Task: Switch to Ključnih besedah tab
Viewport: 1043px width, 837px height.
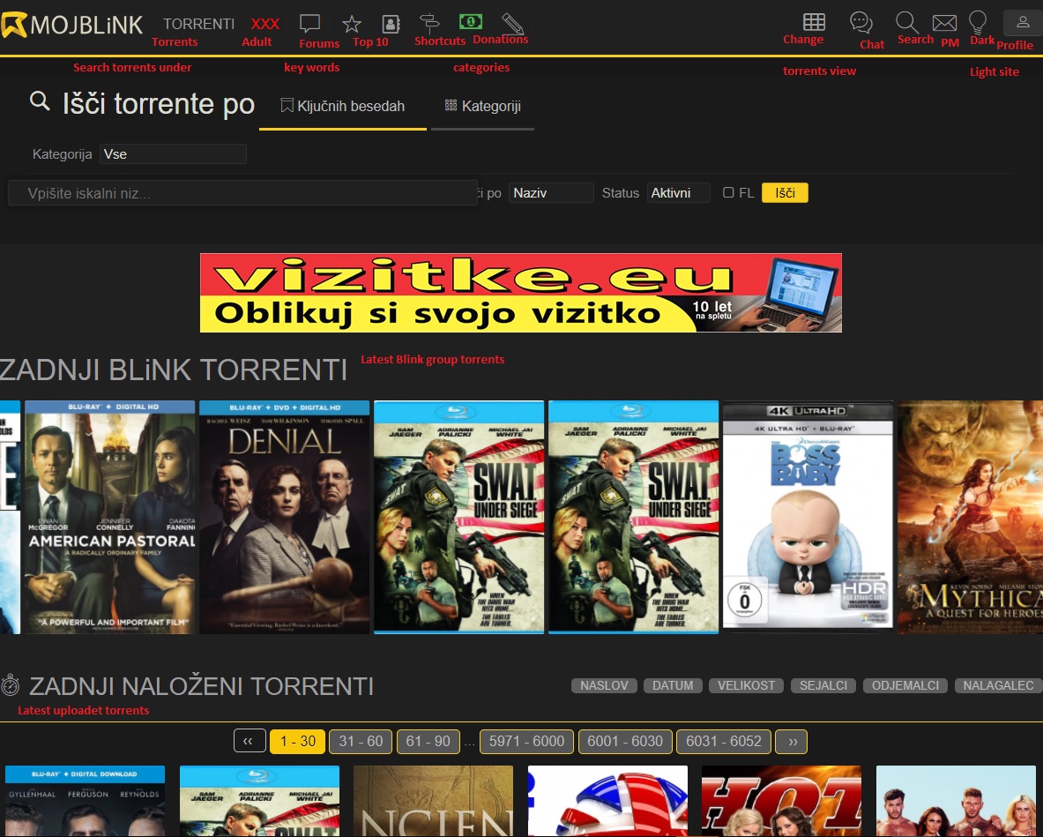Action: tap(343, 107)
